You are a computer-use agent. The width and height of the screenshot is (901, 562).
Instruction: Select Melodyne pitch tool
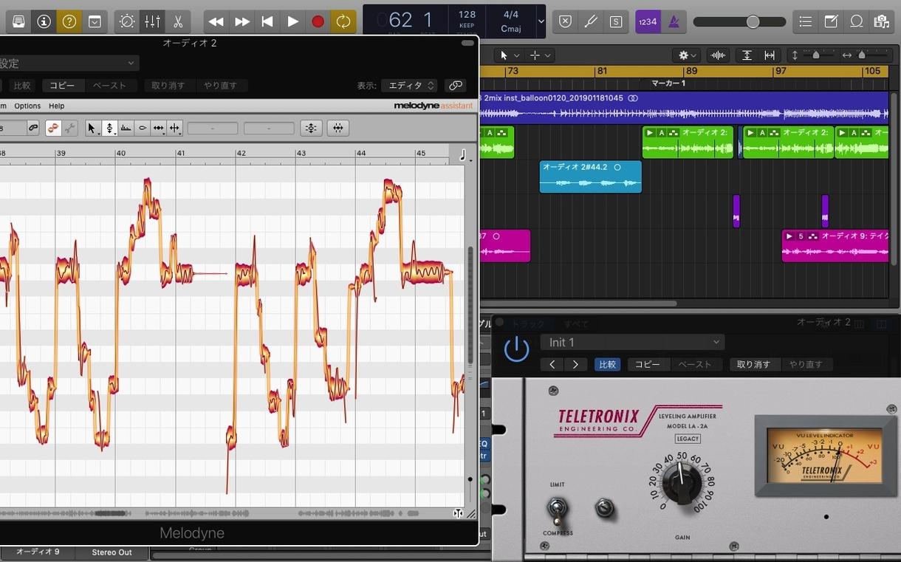coord(109,128)
